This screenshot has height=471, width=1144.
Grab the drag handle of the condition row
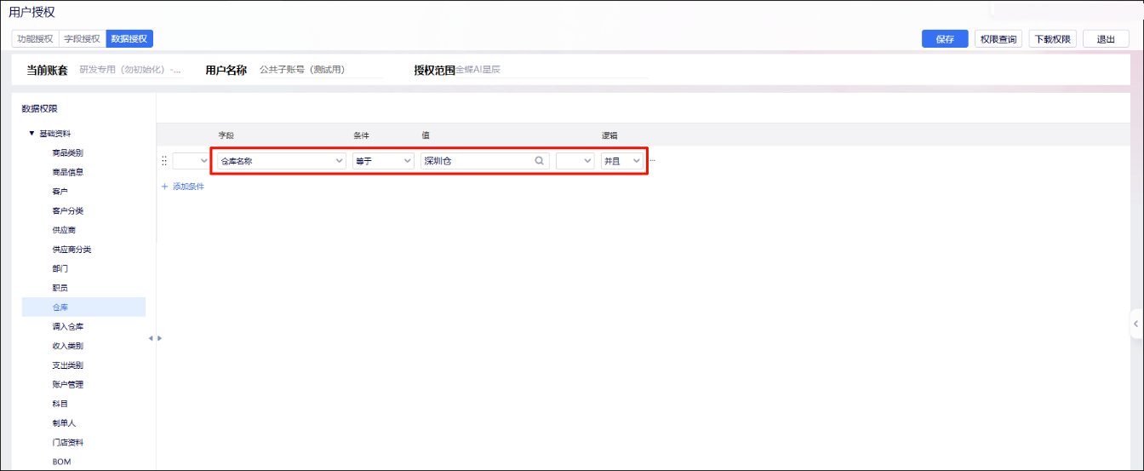tap(164, 160)
